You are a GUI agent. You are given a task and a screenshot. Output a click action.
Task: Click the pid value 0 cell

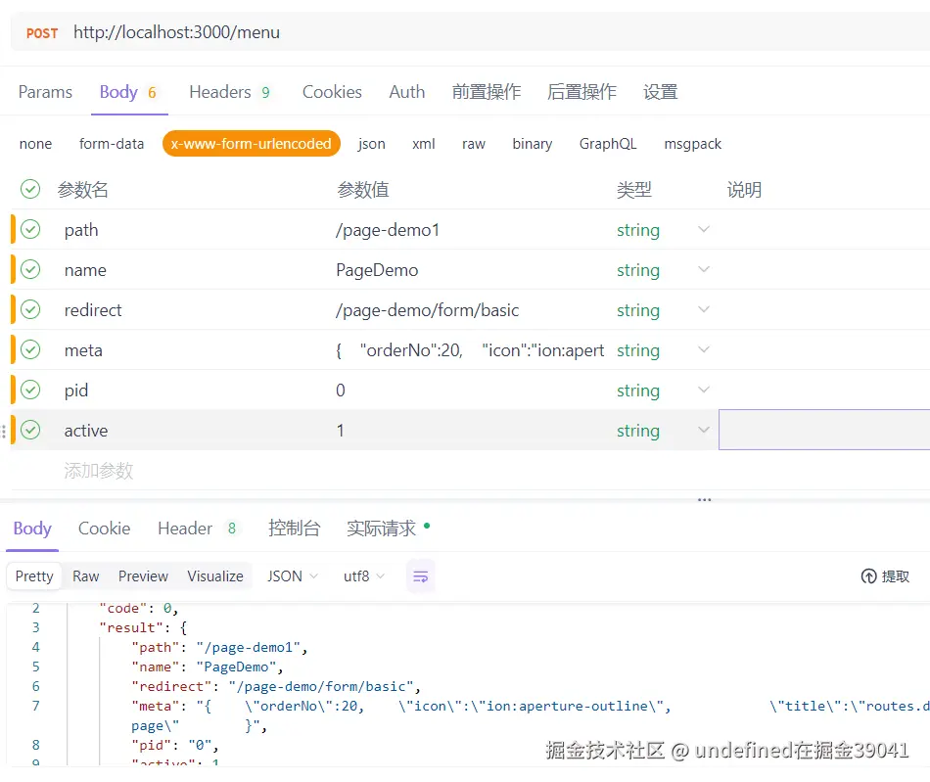pos(341,391)
